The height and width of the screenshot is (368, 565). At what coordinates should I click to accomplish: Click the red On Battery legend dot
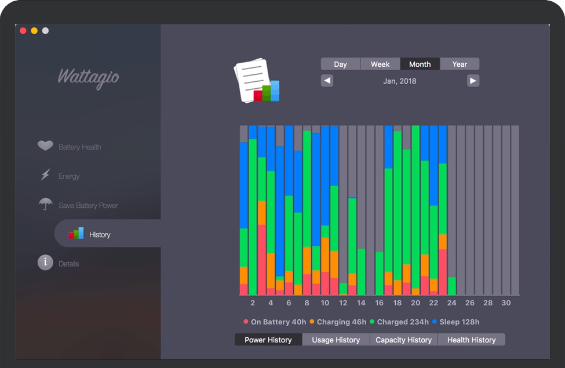click(x=246, y=321)
